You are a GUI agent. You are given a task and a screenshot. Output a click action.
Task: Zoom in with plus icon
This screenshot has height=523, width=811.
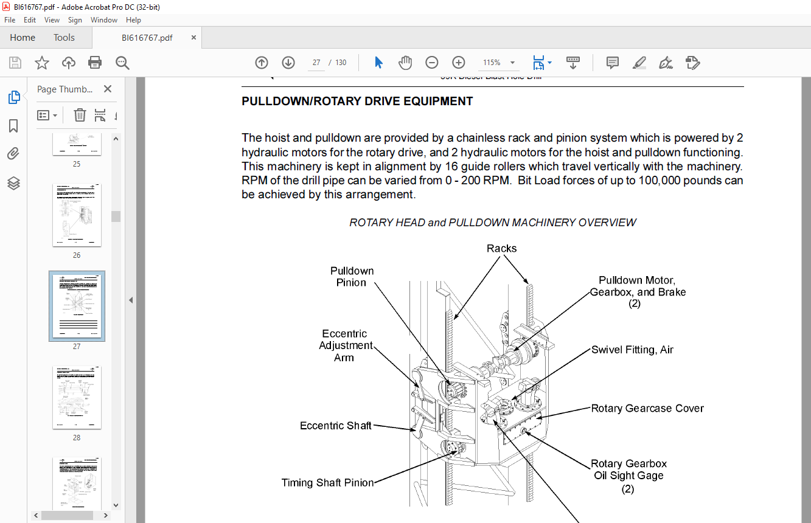(459, 63)
